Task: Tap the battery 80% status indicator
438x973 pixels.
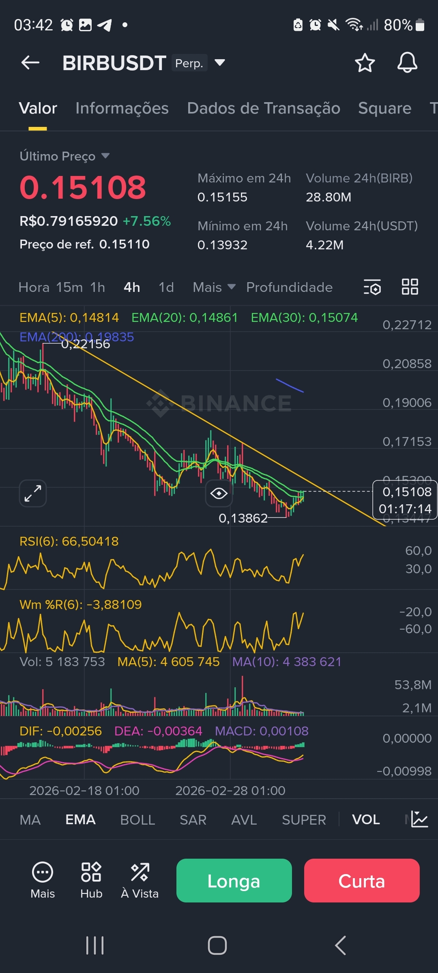Action: pyautogui.click(x=404, y=25)
